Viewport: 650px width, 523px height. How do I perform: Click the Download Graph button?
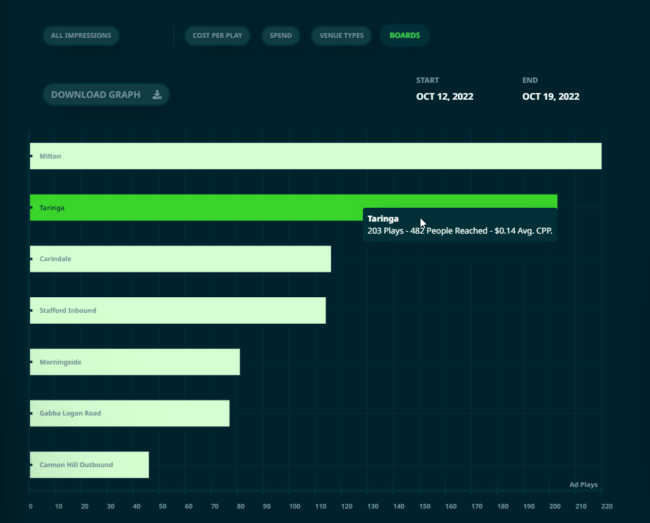(106, 94)
